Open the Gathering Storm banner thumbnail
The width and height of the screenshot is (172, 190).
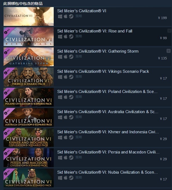point(29,57)
